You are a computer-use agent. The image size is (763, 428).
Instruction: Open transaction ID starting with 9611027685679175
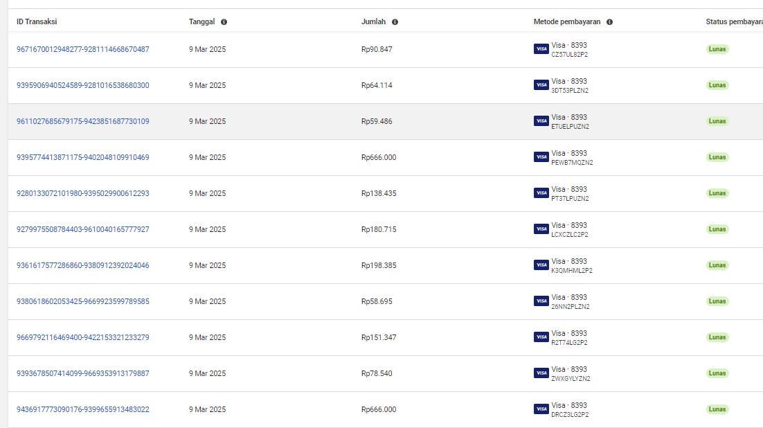82,121
